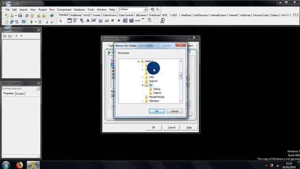Click the Save All toolbar icon
300x169 pixels.
click(x=27, y=15)
